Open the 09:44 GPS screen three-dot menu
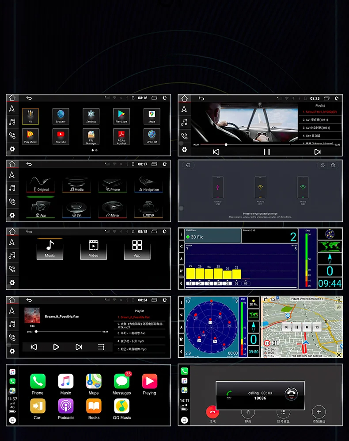 pos(181,234)
